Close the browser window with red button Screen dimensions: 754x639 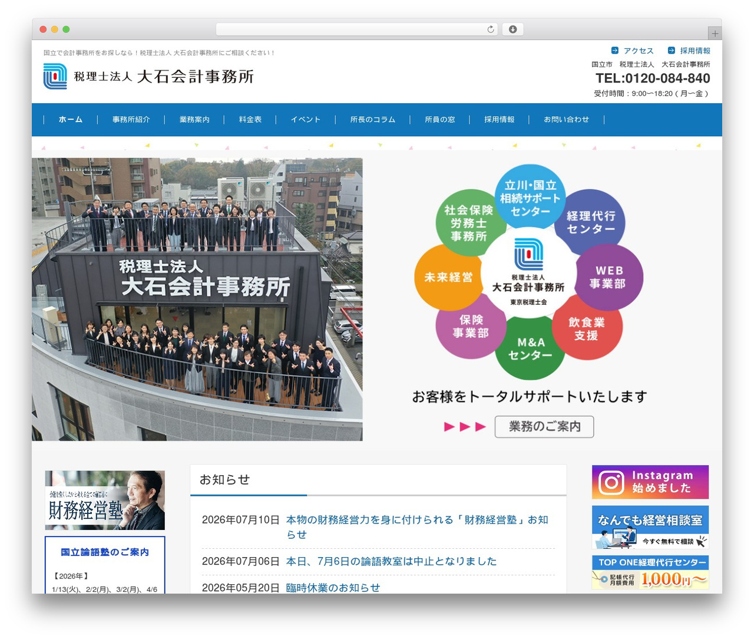tap(43, 29)
